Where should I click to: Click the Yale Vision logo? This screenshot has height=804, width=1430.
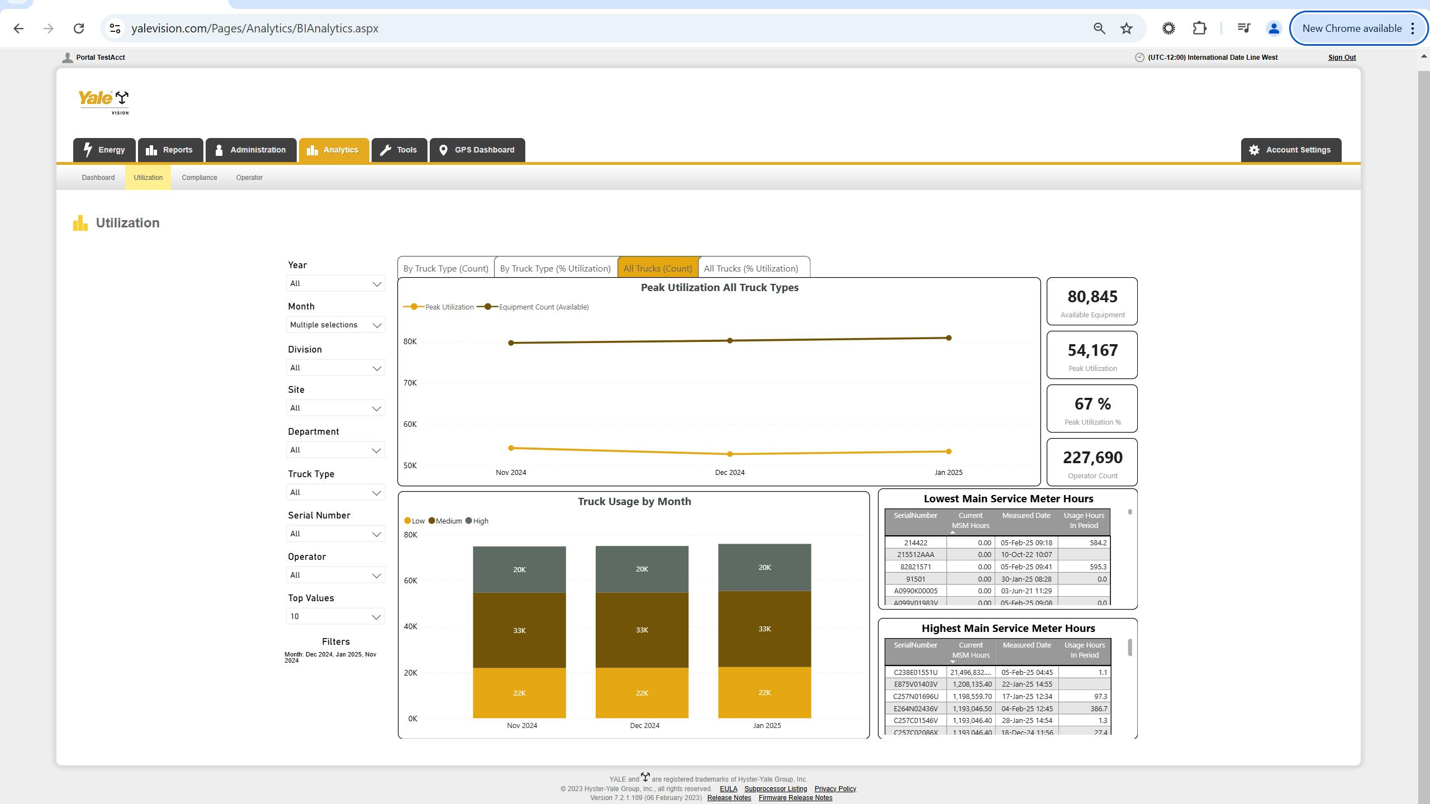click(x=104, y=102)
